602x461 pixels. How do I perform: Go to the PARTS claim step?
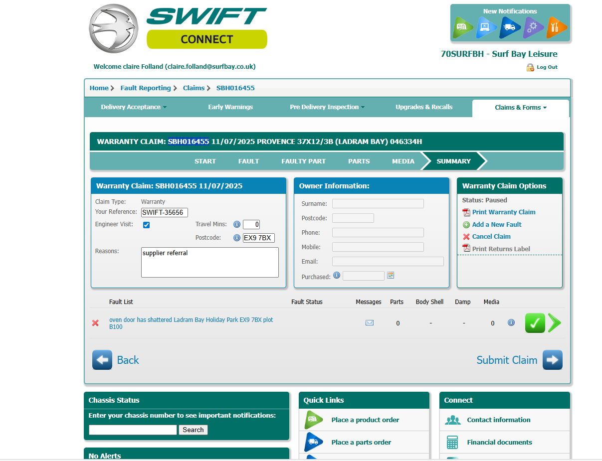[x=359, y=161]
